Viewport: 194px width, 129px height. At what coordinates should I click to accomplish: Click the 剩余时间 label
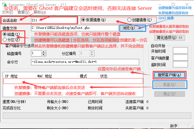point(95,108)
